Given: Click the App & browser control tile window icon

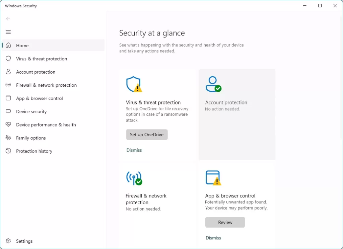Looking at the screenshot, I should tap(213, 178).
